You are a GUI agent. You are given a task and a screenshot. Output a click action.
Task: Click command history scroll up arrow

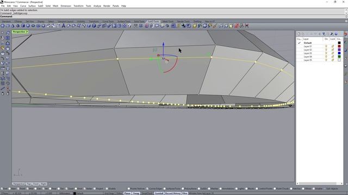click(346, 10)
